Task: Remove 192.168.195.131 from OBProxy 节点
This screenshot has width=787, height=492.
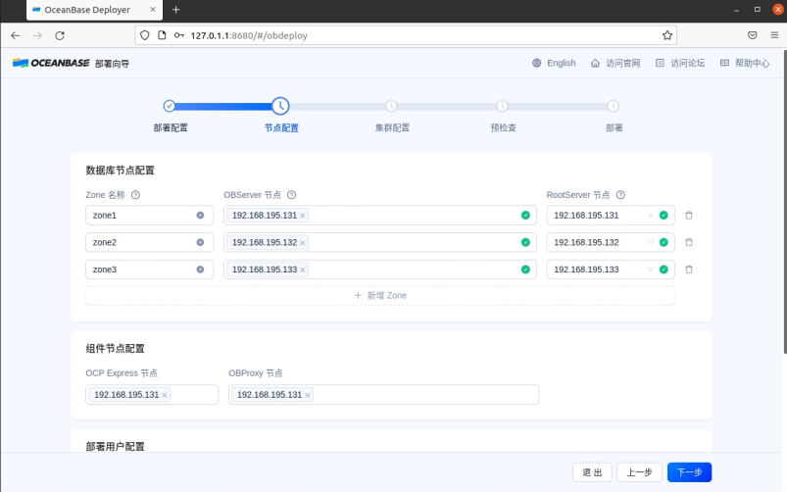Action: [x=307, y=395]
